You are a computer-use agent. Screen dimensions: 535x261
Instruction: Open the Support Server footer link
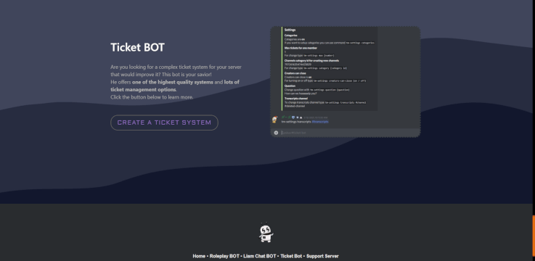coord(322,256)
